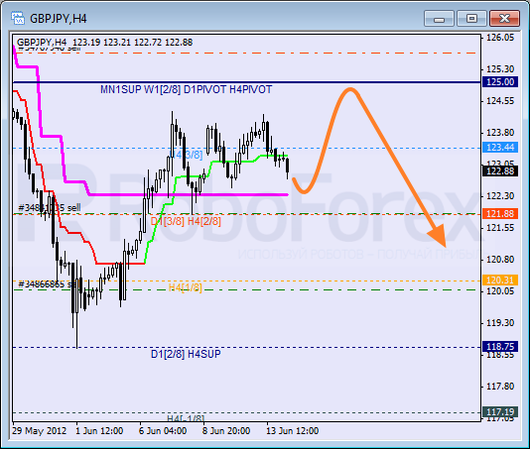The height and width of the screenshot is (449, 530).
Task: Select the 13 Jun 12:00 time marker
Action: coord(293,431)
